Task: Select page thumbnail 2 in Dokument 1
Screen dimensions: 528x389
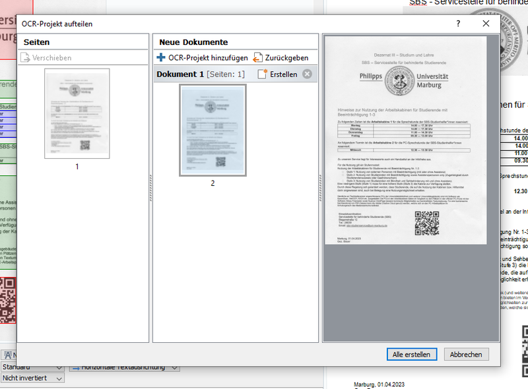Action: tap(213, 130)
